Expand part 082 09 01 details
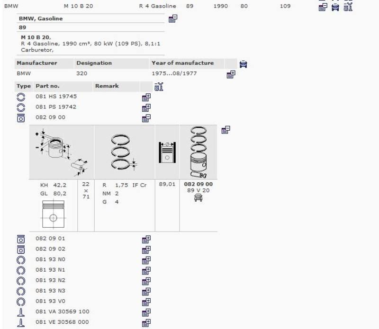This screenshot has height=329, width=379. (146, 240)
